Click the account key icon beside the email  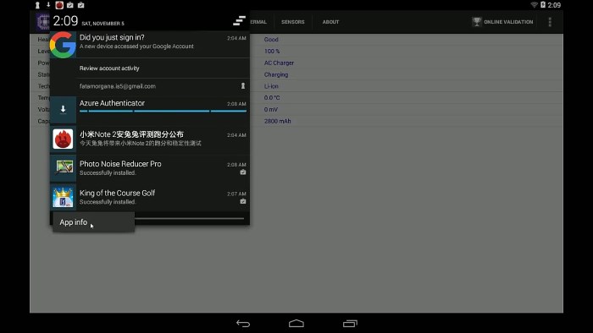pyautogui.click(x=243, y=86)
